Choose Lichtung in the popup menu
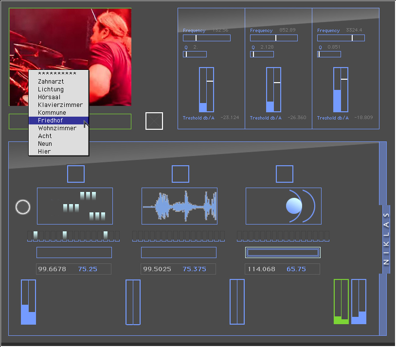Screen dimensions: 396x347 (58, 89)
